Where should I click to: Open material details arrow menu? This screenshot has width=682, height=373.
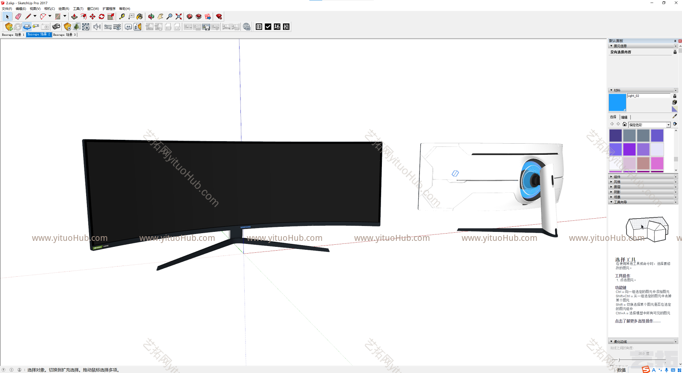[x=675, y=124]
